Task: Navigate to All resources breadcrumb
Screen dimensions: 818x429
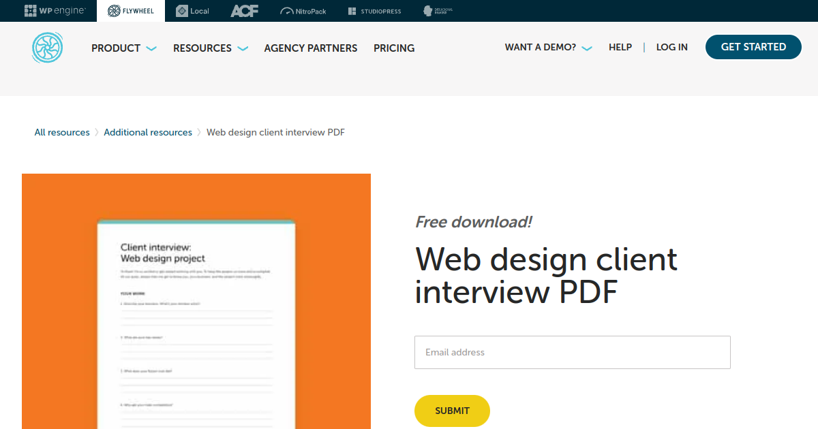Action: (62, 133)
